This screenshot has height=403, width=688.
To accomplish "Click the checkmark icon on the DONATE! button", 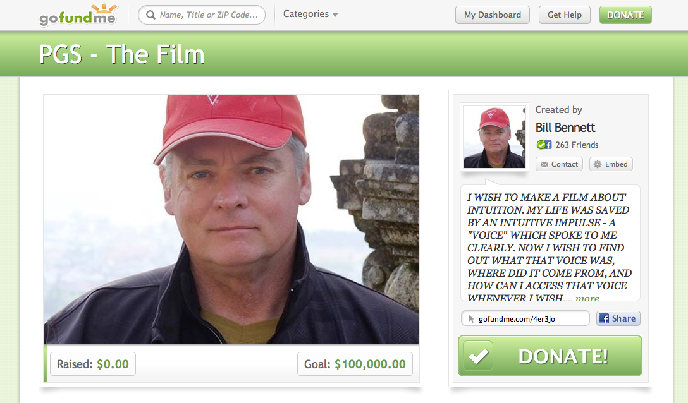I will click(478, 356).
